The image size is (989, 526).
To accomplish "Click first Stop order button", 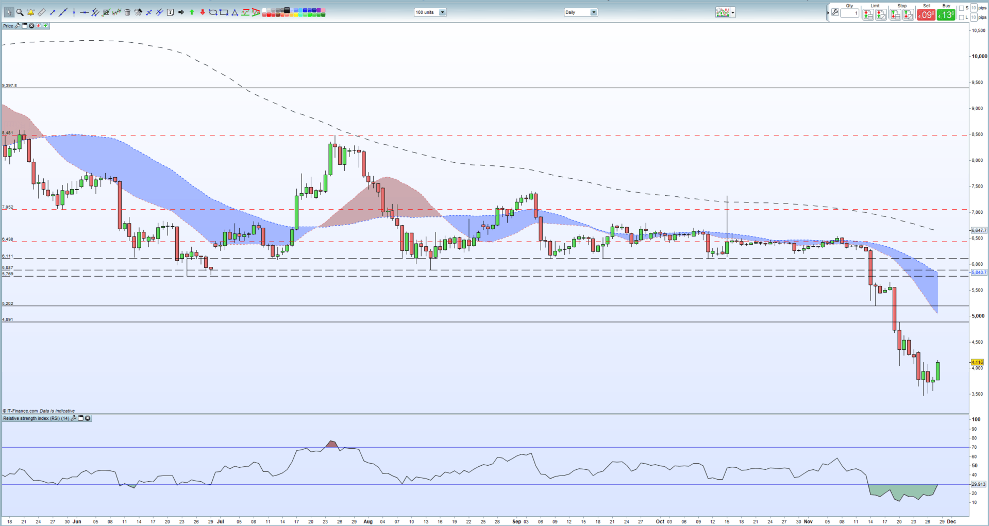I will 895,14.
